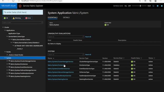The image size is (164, 92).
Task: Click the Unhealthy Evaluations search field
Action: pos(66,37)
